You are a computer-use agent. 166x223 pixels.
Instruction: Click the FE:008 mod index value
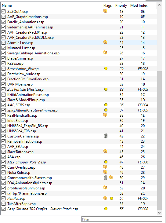[x=143, y=209]
